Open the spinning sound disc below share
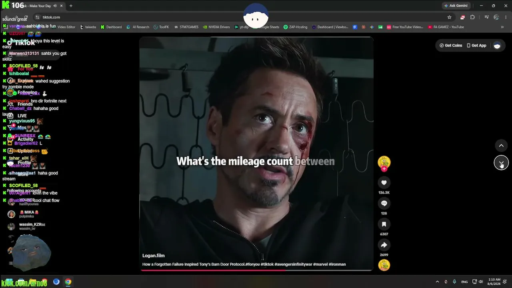512x288 pixels. point(384,265)
